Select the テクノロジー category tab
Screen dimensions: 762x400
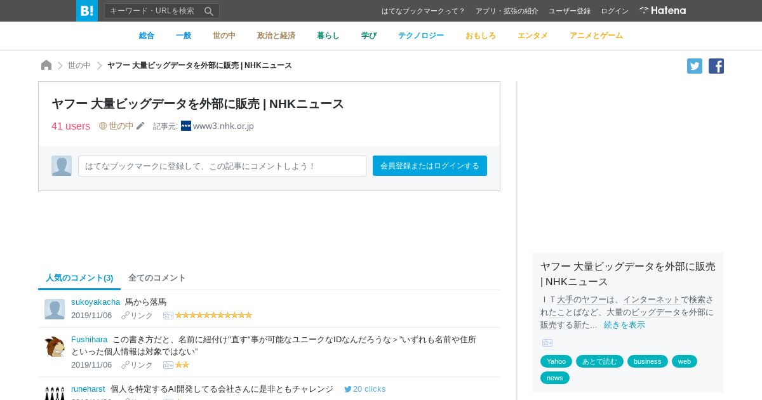[421, 36]
